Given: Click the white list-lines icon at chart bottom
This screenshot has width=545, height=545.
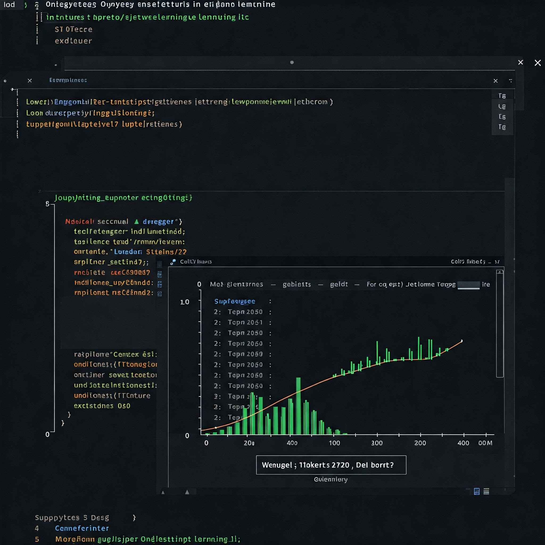Looking at the screenshot, I should point(486,492).
